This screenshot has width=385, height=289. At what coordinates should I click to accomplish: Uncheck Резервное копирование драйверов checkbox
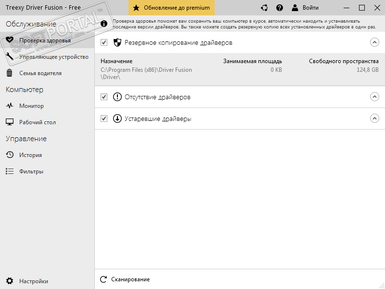(x=104, y=43)
